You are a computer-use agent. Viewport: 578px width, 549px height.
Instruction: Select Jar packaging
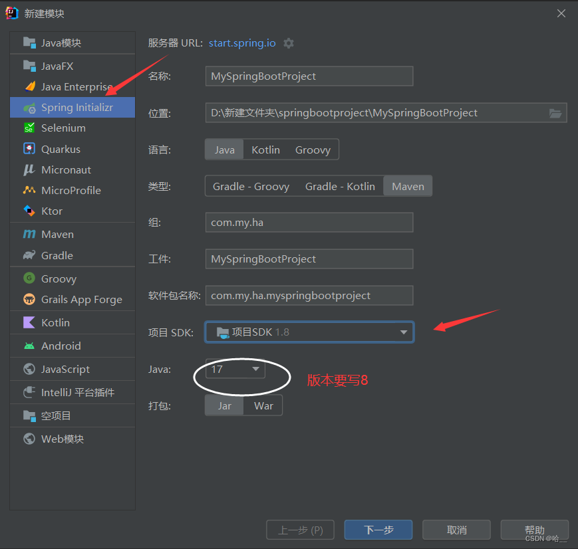click(225, 405)
